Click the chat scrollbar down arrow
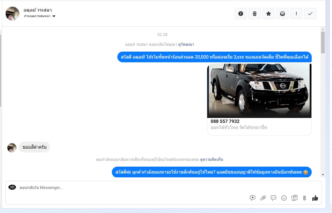332x213 pixels. [323, 175]
